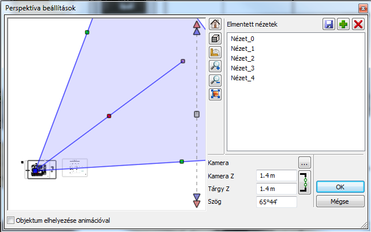371x232 pixels.
Task: Cancel with the Mégse button
Action: point(340,201)
